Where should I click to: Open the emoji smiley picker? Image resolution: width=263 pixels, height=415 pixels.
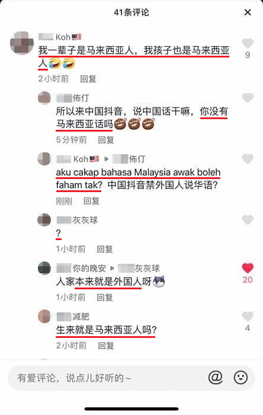240,378
